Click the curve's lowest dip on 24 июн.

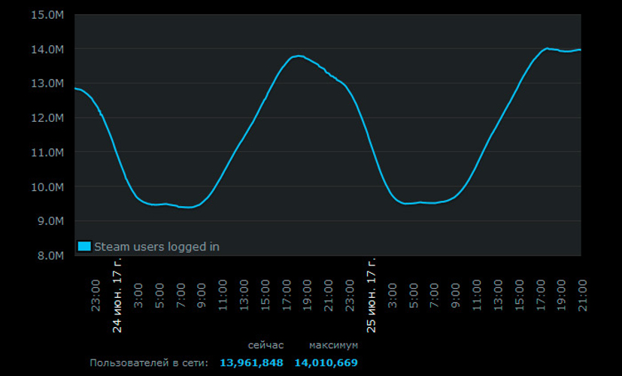click(188, 207)
